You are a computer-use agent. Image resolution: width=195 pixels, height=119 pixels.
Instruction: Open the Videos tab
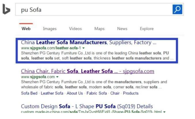75,29
